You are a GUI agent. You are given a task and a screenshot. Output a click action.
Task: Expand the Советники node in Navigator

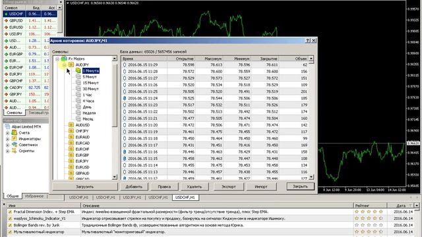pos(7,145)
